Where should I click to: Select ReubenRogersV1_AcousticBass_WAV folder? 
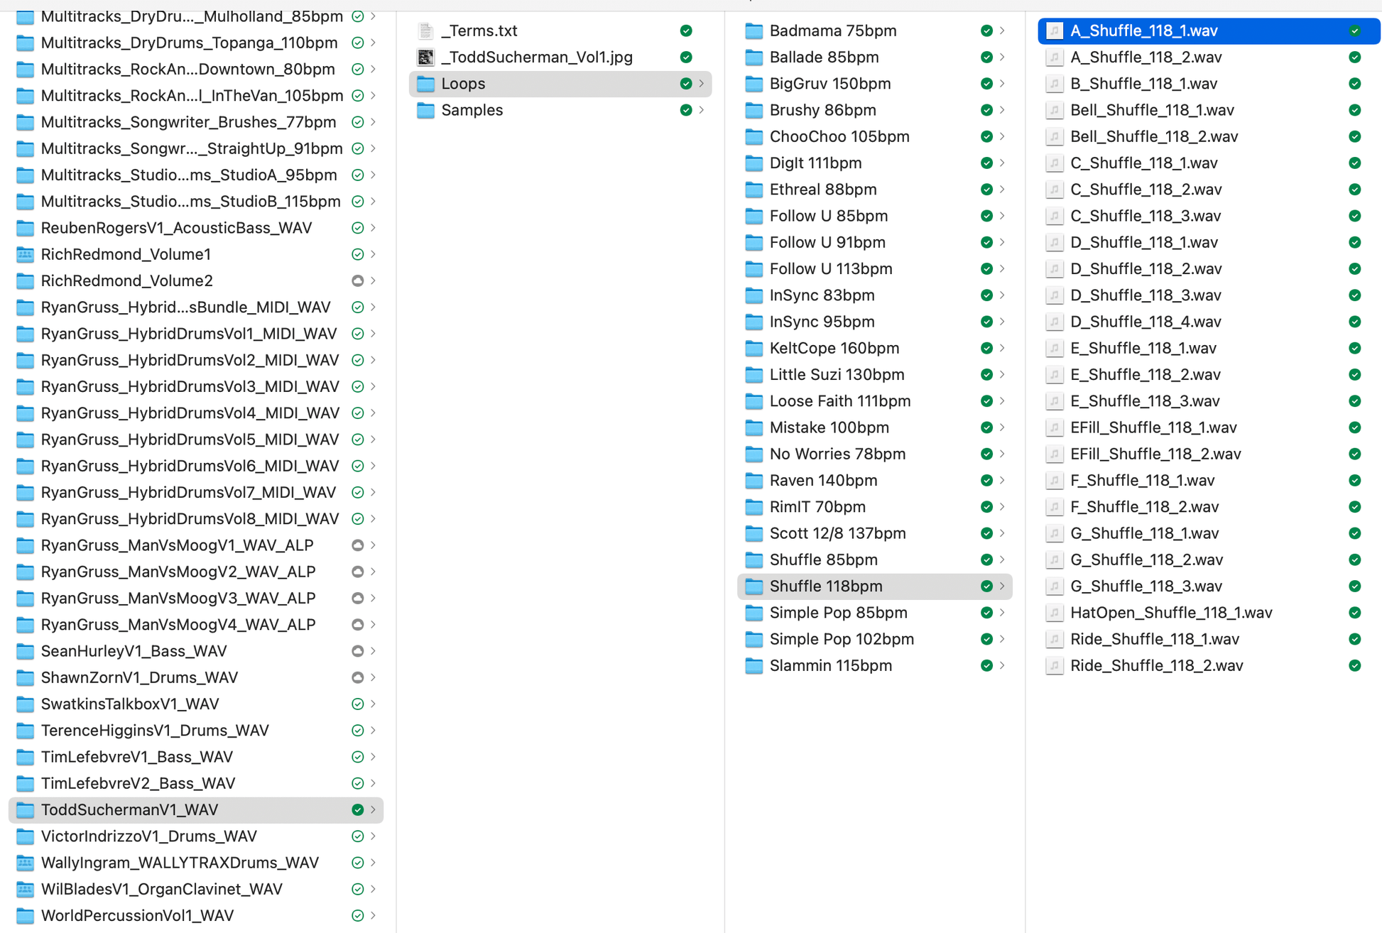pyautogui.click(x=196, y=228)
